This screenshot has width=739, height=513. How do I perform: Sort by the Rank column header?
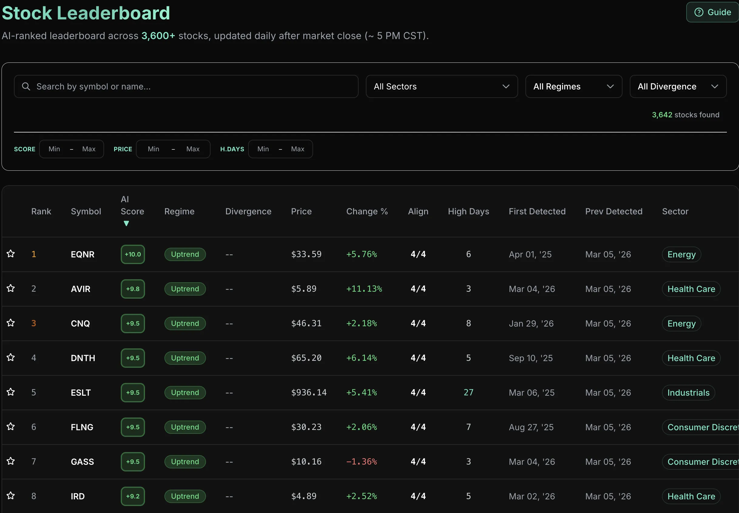(x=41, y=212)
